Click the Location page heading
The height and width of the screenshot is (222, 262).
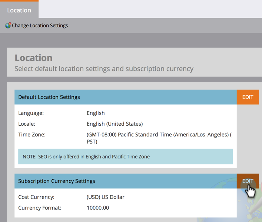pos(34,58)
